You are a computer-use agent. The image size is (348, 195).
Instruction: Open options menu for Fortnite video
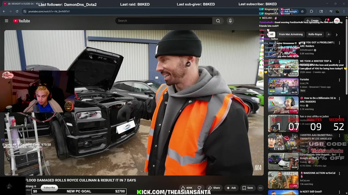pos(339,80)
